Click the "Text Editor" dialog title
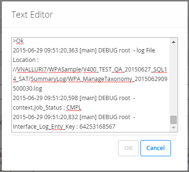Viewport: 189px width, 172px height. click(x=32, y=15)
